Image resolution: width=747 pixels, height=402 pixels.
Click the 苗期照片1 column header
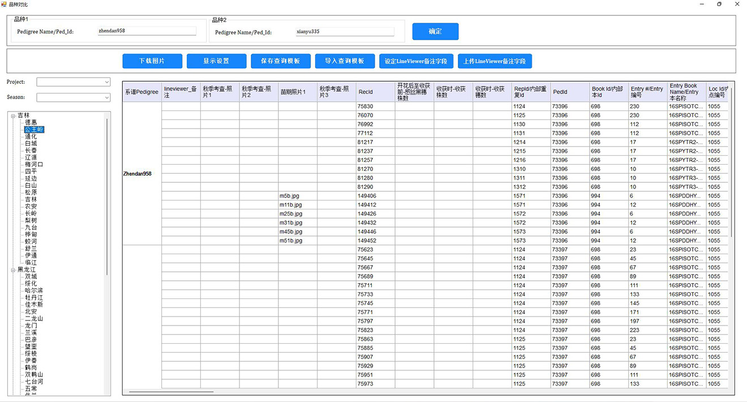(x=298, y=92)
